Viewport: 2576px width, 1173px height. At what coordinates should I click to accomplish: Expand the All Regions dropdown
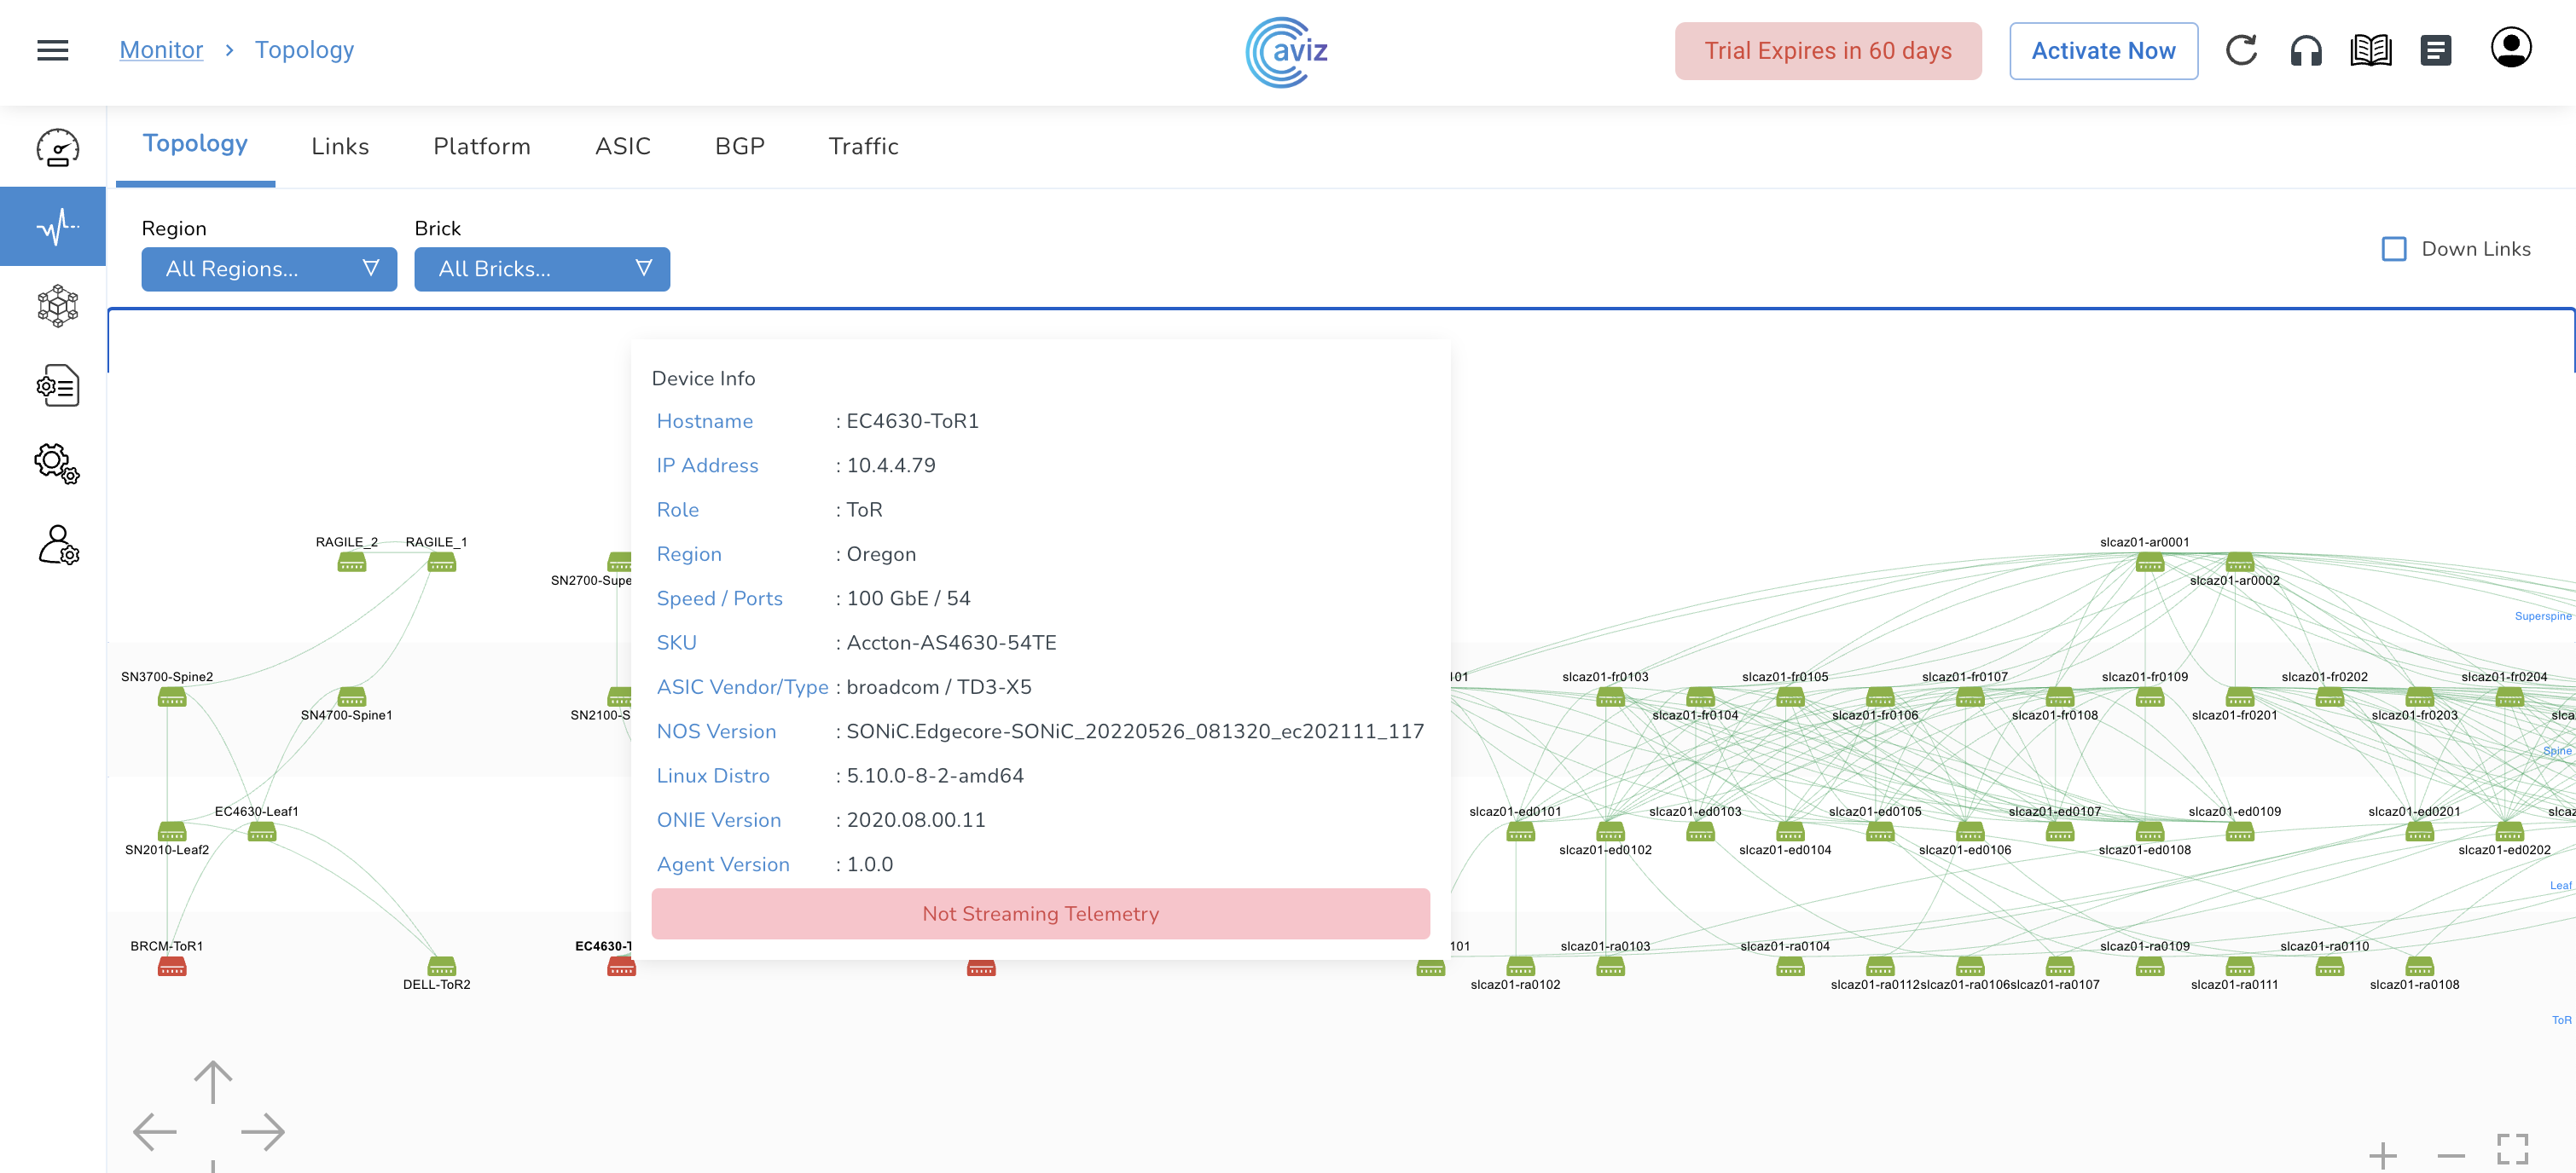[x=269, y=269]
